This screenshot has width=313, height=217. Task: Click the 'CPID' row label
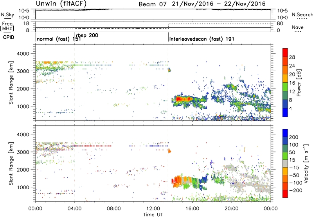[x=9, y=37]
